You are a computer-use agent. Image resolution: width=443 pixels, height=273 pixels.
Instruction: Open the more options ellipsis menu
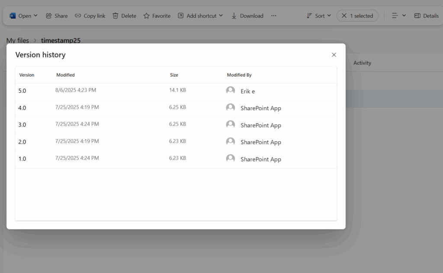(273, 16)
